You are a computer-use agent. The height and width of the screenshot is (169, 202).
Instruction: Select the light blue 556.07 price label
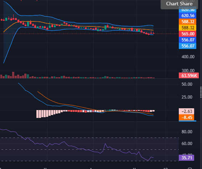(188, 46)
